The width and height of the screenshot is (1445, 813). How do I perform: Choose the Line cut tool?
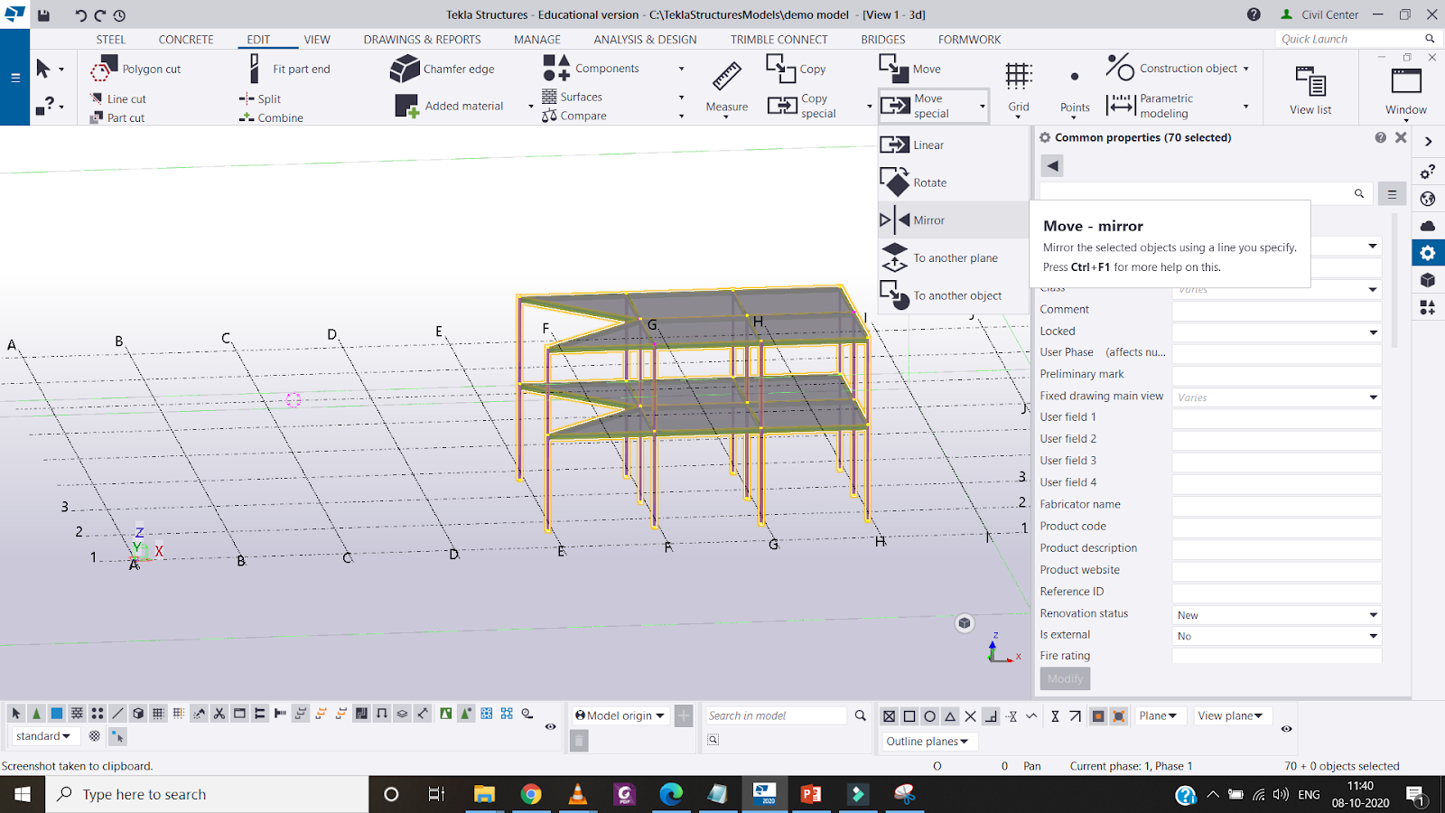point(117,98)
